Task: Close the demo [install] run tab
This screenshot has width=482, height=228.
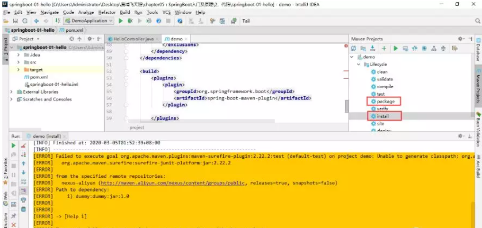Action: 64,137
